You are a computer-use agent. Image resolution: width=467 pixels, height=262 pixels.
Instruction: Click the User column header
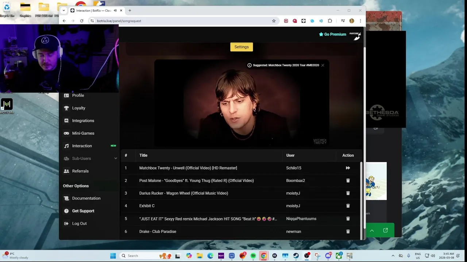click(290, 155)
